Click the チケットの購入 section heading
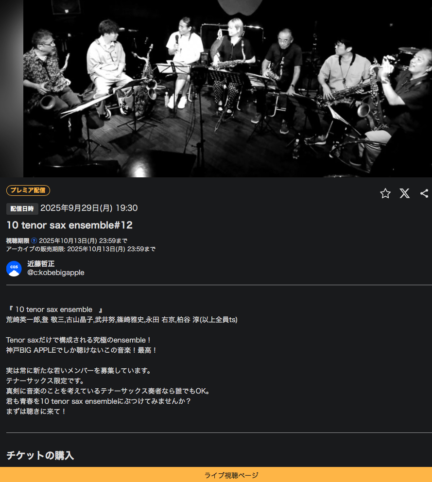 [x=40, y=455]
